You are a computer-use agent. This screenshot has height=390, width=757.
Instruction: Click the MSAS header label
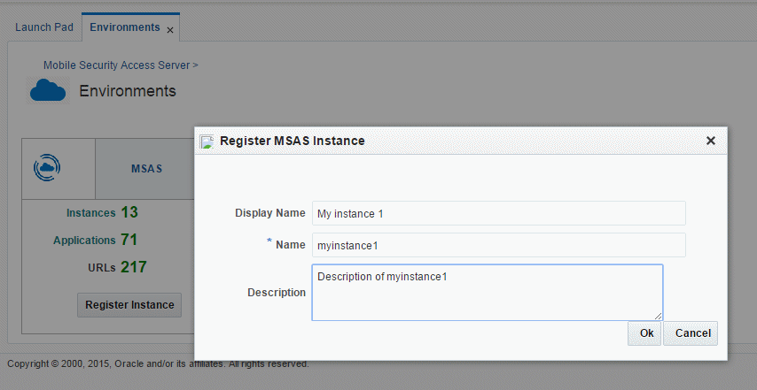tap(147, 169)
